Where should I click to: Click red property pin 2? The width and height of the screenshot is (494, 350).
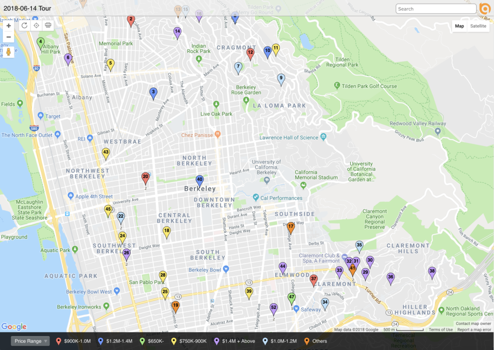[131, 20]
